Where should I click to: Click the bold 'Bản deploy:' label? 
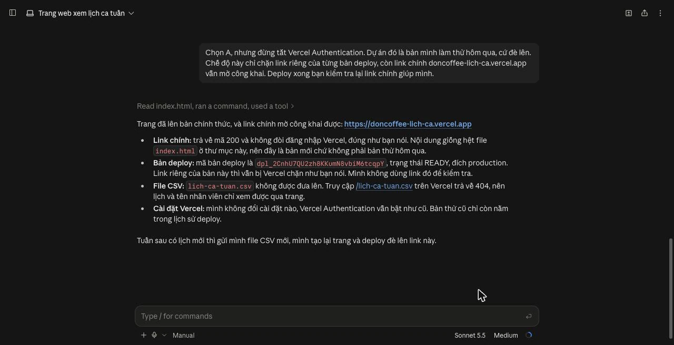coord(174,163)
